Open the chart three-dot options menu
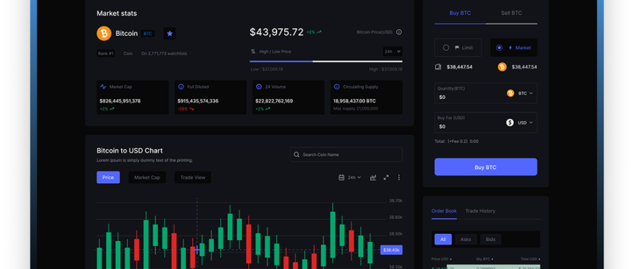The width and height of the screenshot is (634, 269). (399, 178)
